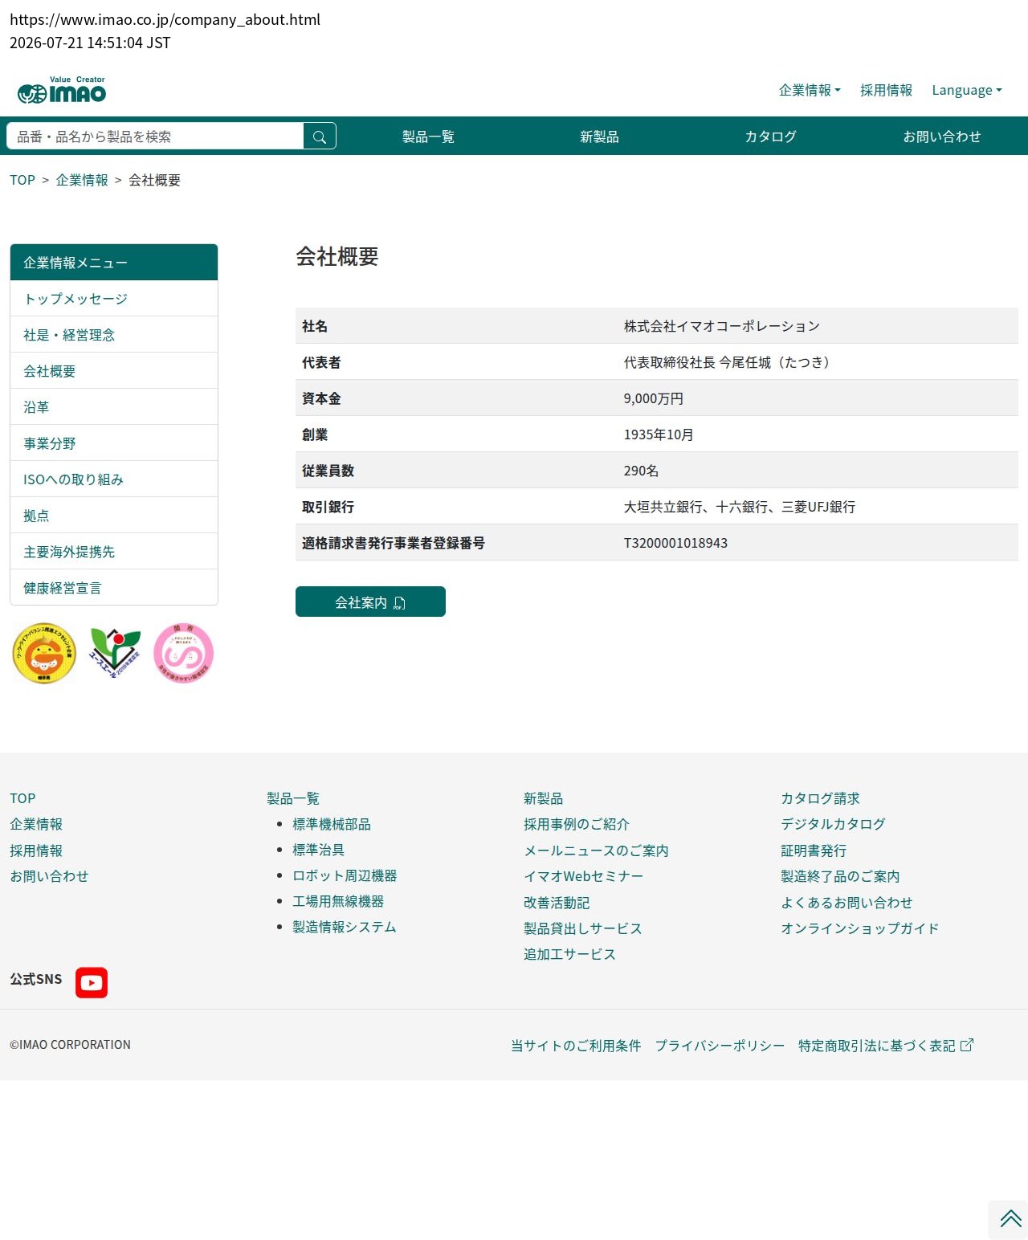Open the footer 企業情報 link

click(36, 824)
